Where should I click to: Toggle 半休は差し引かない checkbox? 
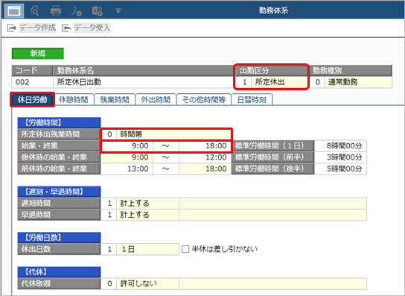click(185, 249)
